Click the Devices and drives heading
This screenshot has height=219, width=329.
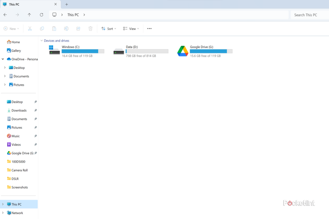57,41
